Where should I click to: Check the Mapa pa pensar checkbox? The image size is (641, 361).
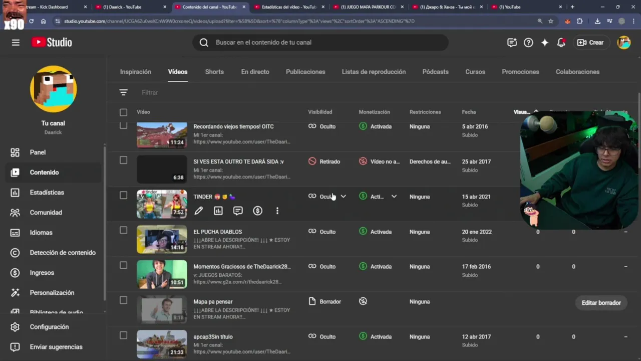coord(124,300)
